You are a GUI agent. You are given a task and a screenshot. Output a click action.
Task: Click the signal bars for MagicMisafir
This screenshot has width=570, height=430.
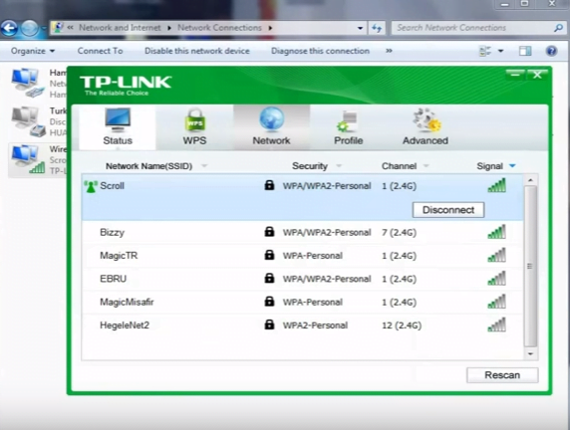[x=496, y=302]
